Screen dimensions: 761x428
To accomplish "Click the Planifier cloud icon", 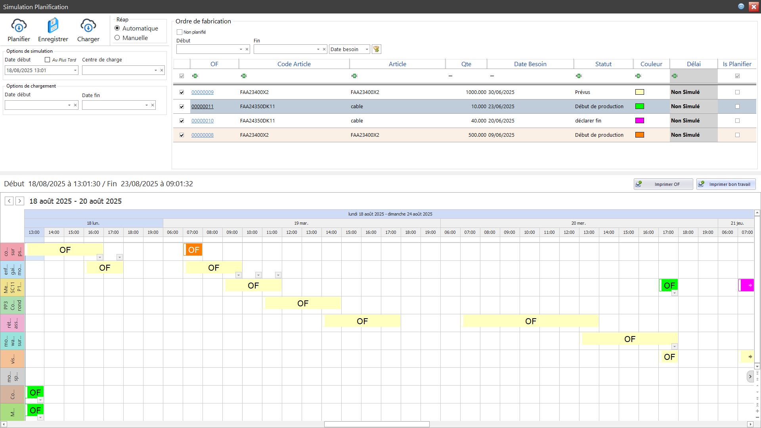I will pyautogui.click(x=19, y=26).
